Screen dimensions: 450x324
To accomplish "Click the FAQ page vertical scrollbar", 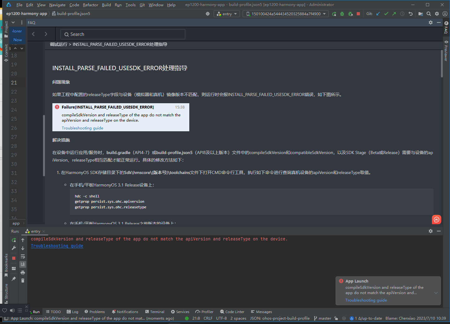I will point(442,63).
